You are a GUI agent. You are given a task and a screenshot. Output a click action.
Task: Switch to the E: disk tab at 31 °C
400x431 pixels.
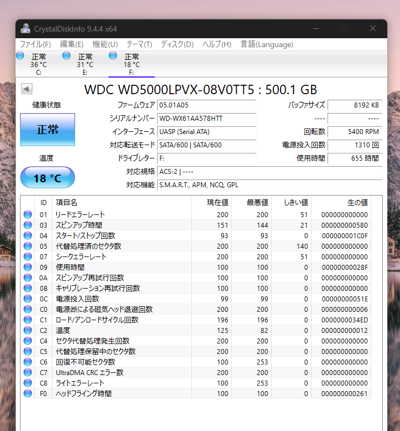(x=85, y=64)
